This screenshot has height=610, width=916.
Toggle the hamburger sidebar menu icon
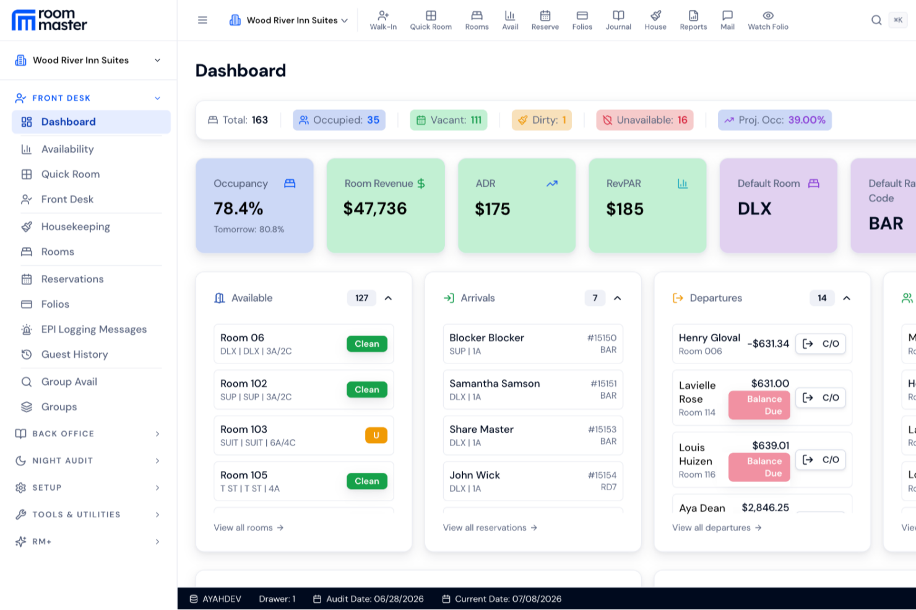202,20
